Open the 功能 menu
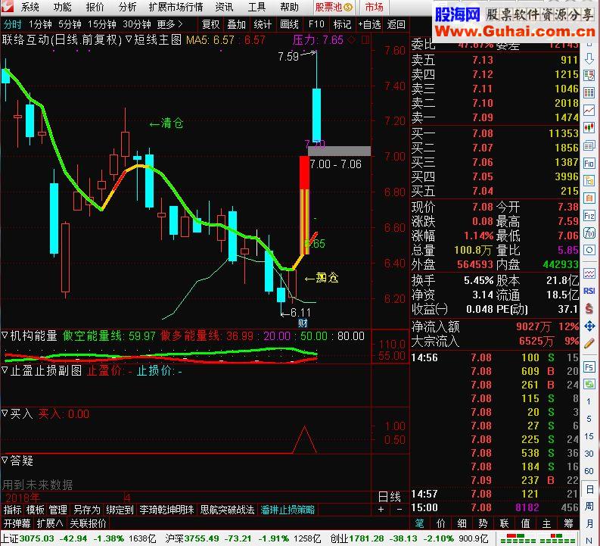Screen dimensions: 600x546 point(62,7)
